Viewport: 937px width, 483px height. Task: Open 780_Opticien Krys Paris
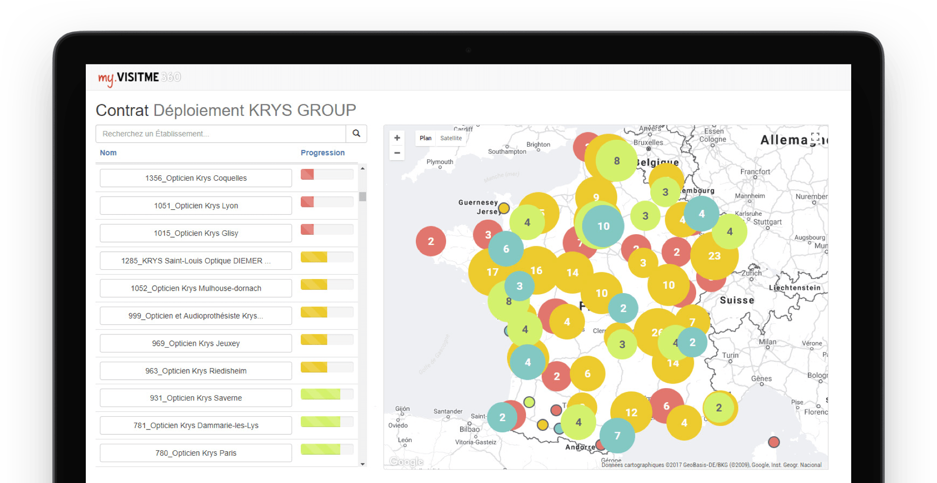coord(196,453)
